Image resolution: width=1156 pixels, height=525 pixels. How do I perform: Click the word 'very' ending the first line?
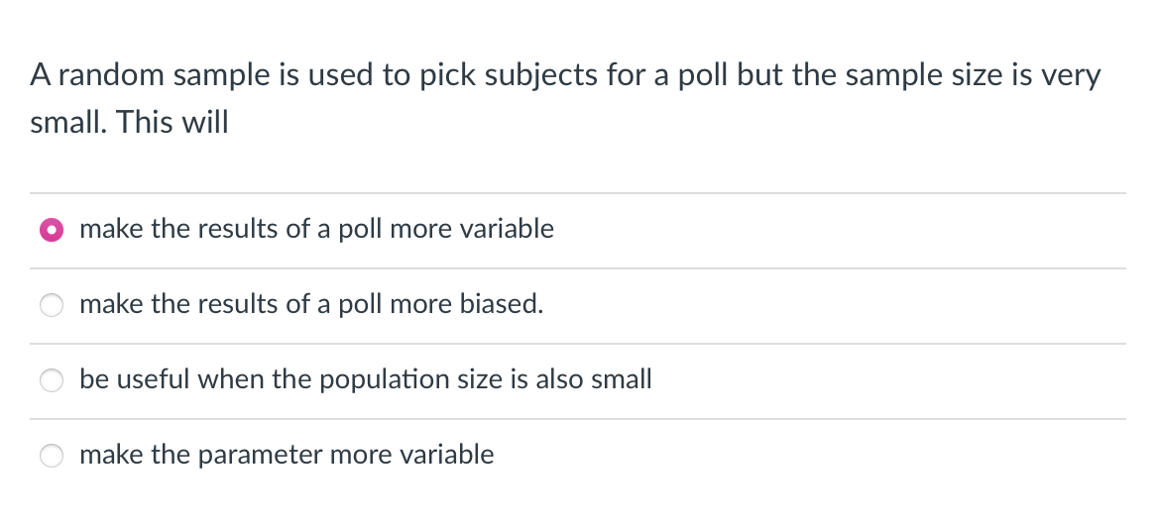(1074, 76)
